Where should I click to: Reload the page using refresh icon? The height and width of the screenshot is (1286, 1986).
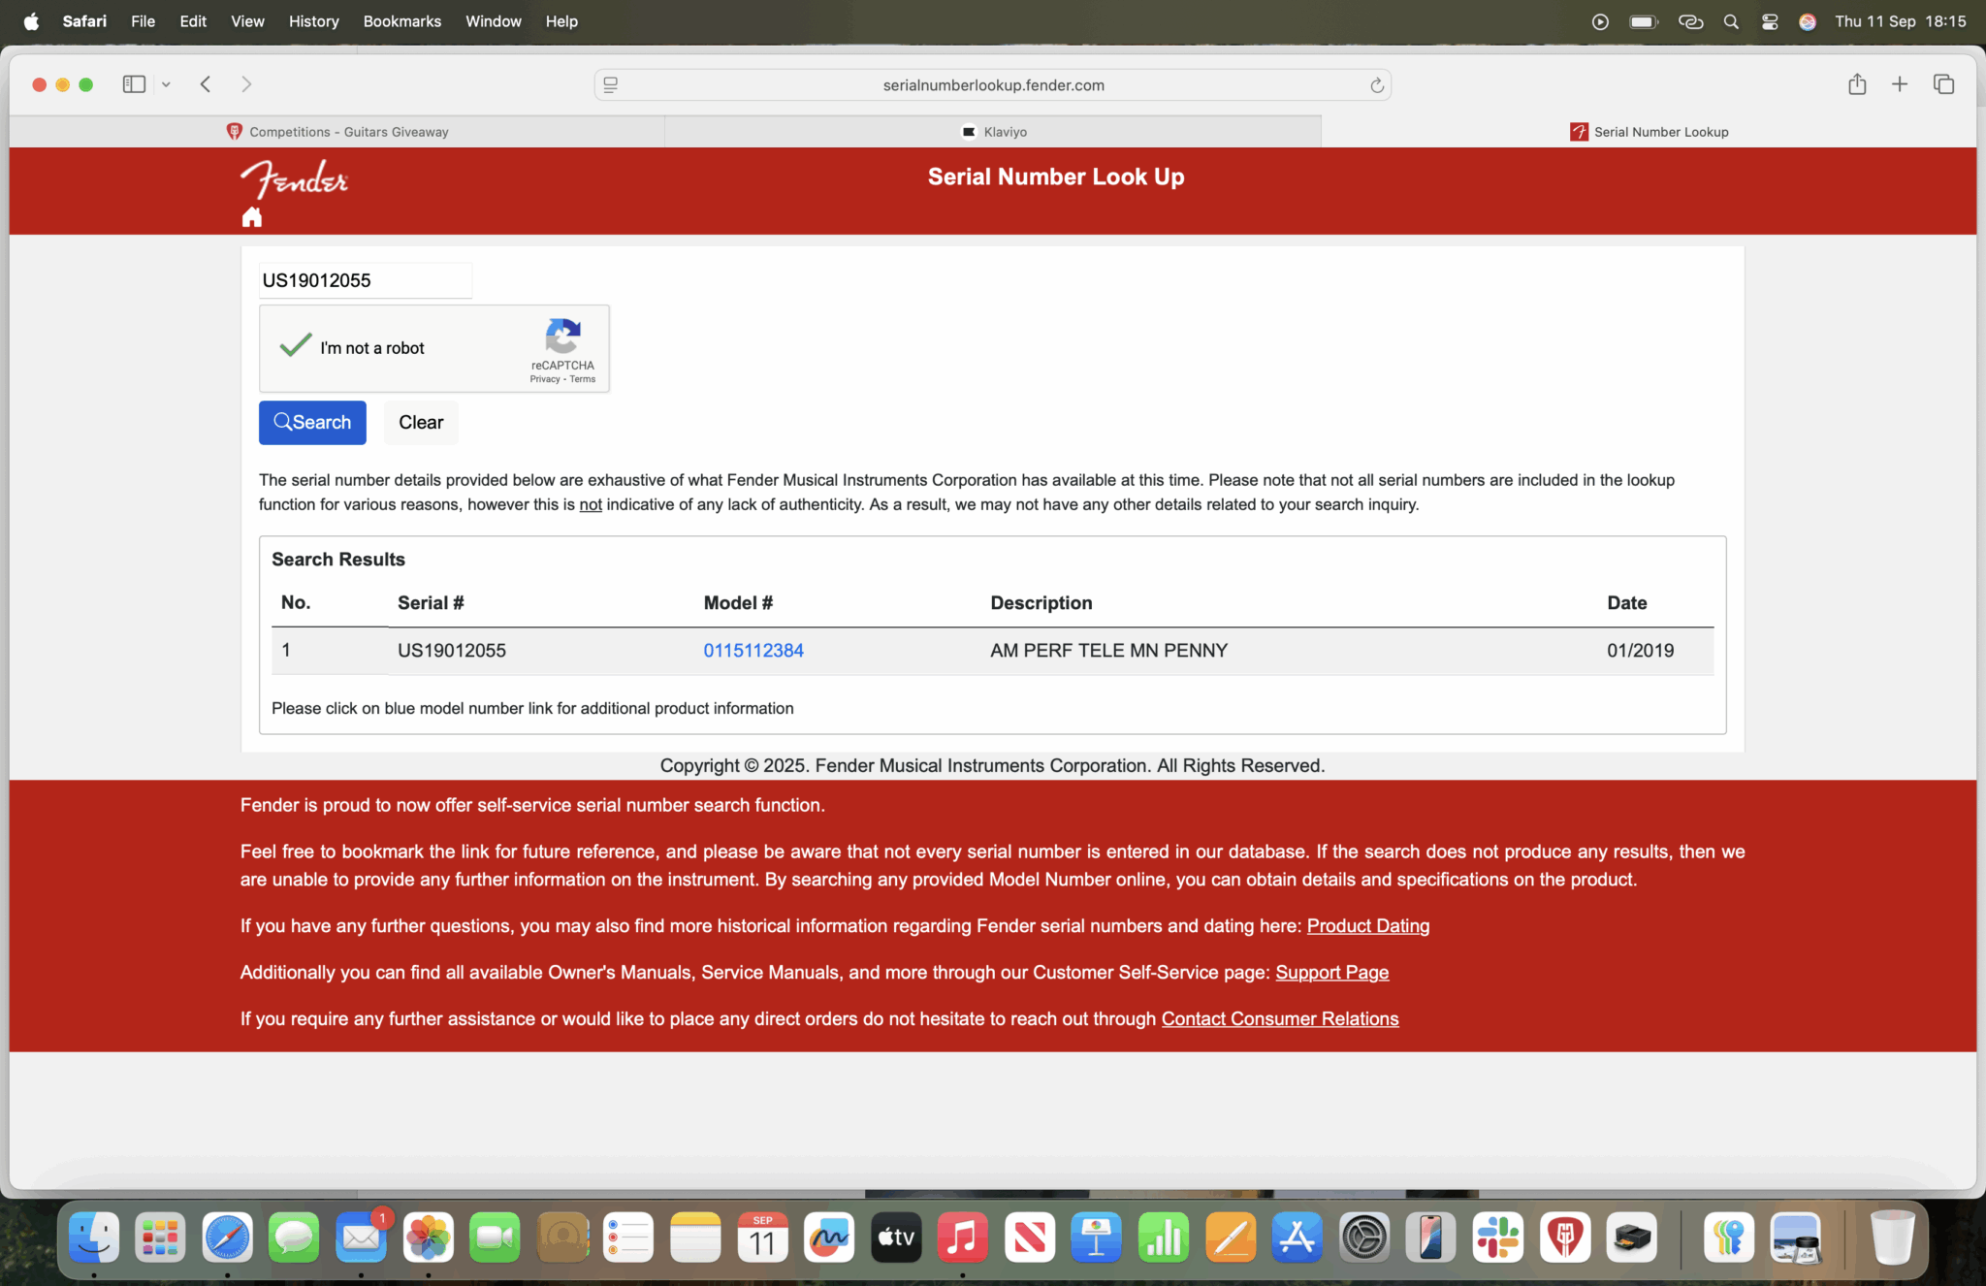pyautogui.click(x=1376, y=85)
